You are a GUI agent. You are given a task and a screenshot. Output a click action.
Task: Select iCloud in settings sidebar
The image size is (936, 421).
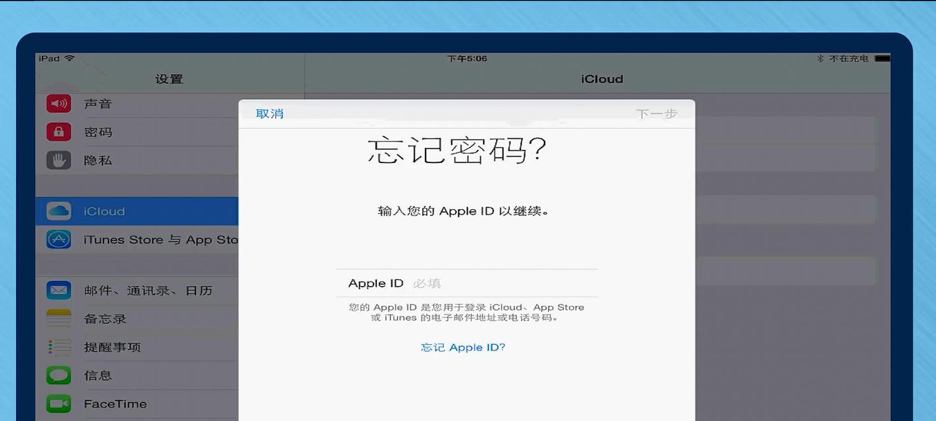tap(137, 211)
